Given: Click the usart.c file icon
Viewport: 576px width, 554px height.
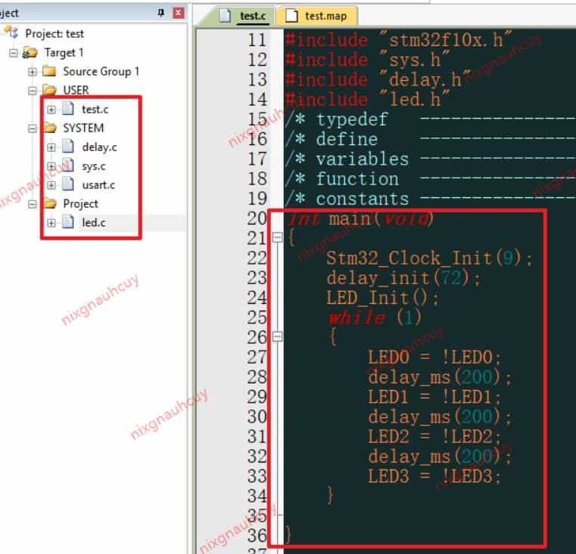Looking at the screenshot, I should point(68,184).
